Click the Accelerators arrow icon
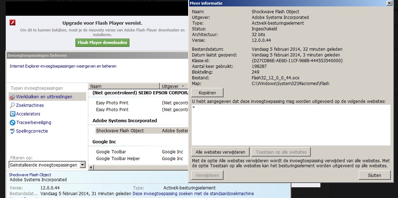Viewport: 398px width, 198px height. pos(13,114)
